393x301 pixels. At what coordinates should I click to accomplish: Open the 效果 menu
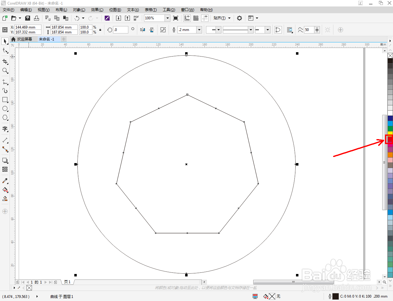(x=97, y=10)
